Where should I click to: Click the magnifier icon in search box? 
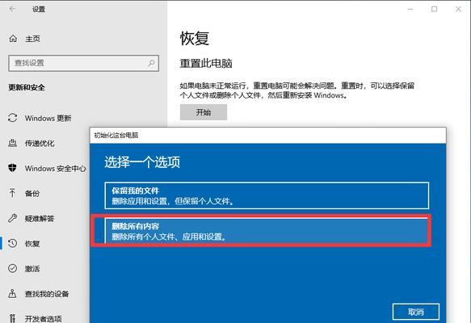pyautogui.click(x=151, y=63)
